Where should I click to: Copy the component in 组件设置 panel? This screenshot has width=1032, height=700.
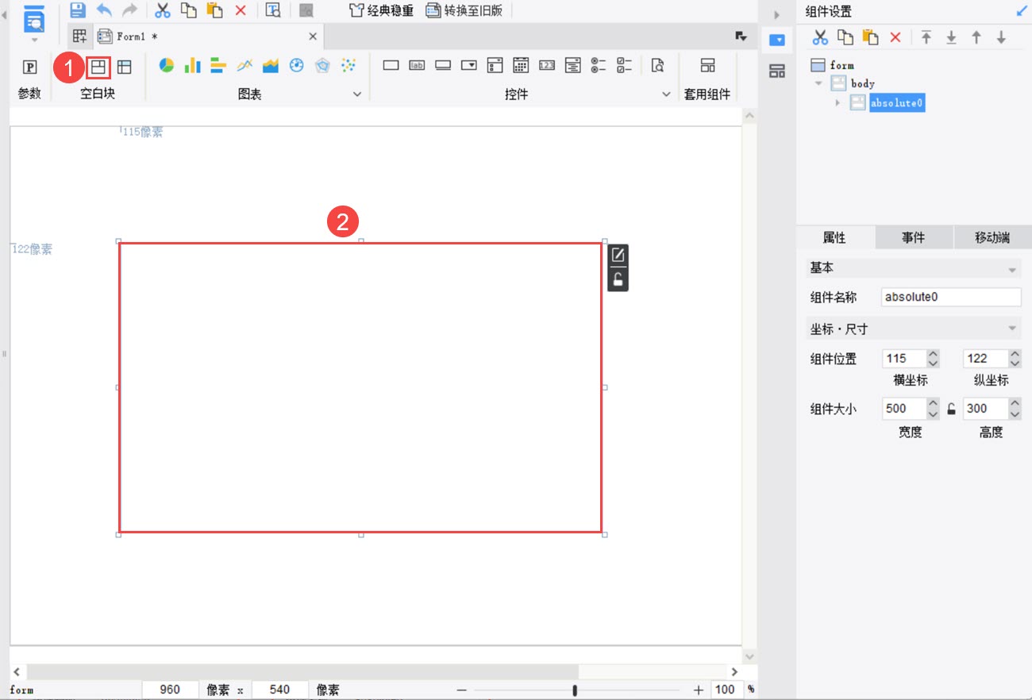pyautogui.click(x=846, y=37)
